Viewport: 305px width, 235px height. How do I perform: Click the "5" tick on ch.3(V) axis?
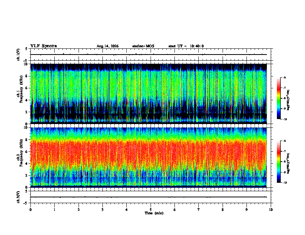coord(27,191)
